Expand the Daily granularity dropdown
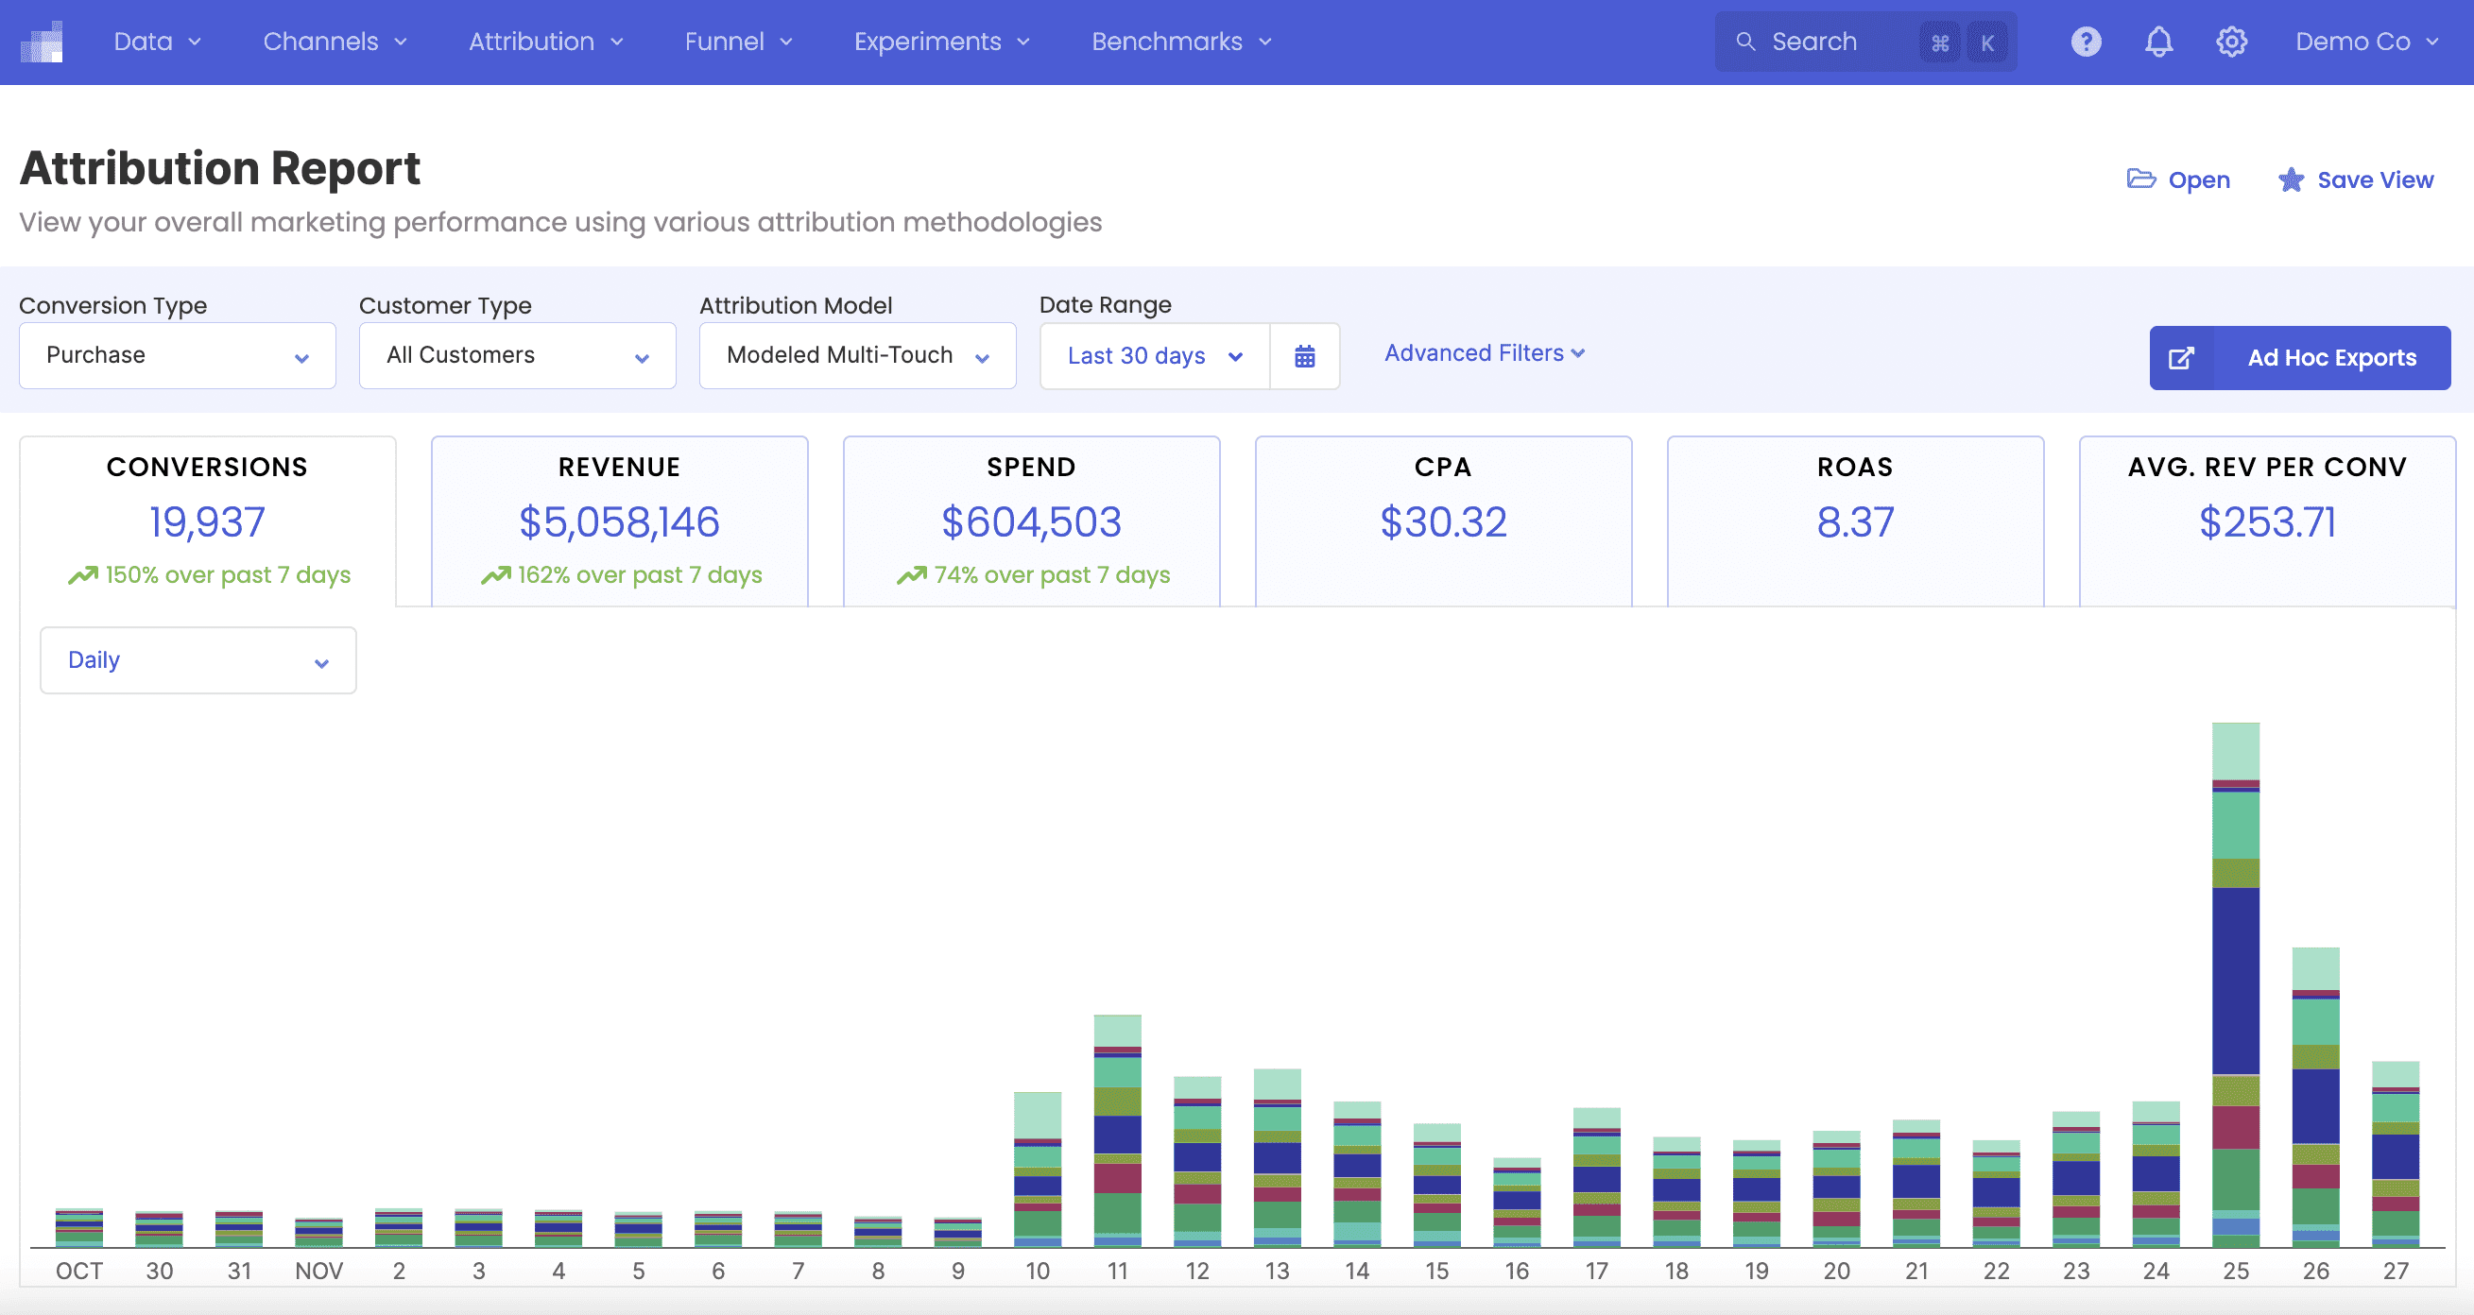 pyautogui.click(x=198, y=660)
